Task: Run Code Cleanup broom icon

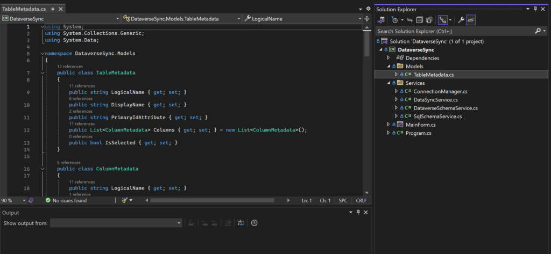Action: (x=124, y=200)
